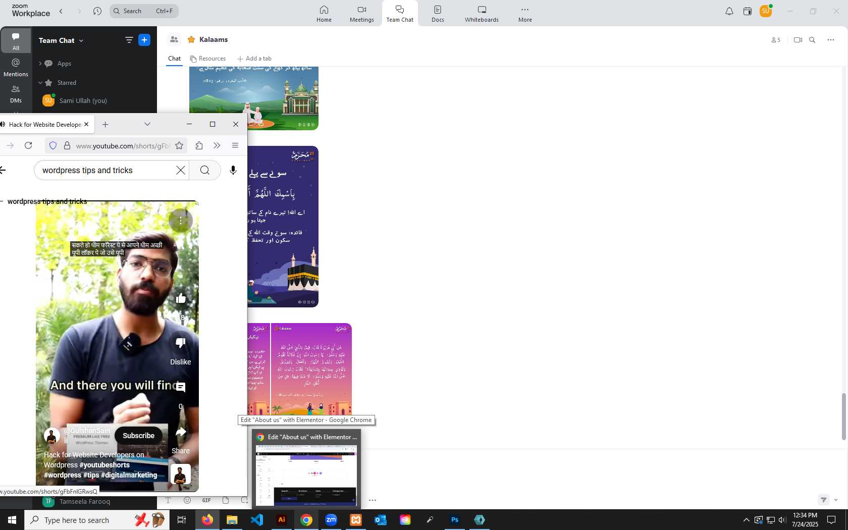848x530 pixels.
Task: Reload YouTube page in Firefox
Action: coord(28,145)
